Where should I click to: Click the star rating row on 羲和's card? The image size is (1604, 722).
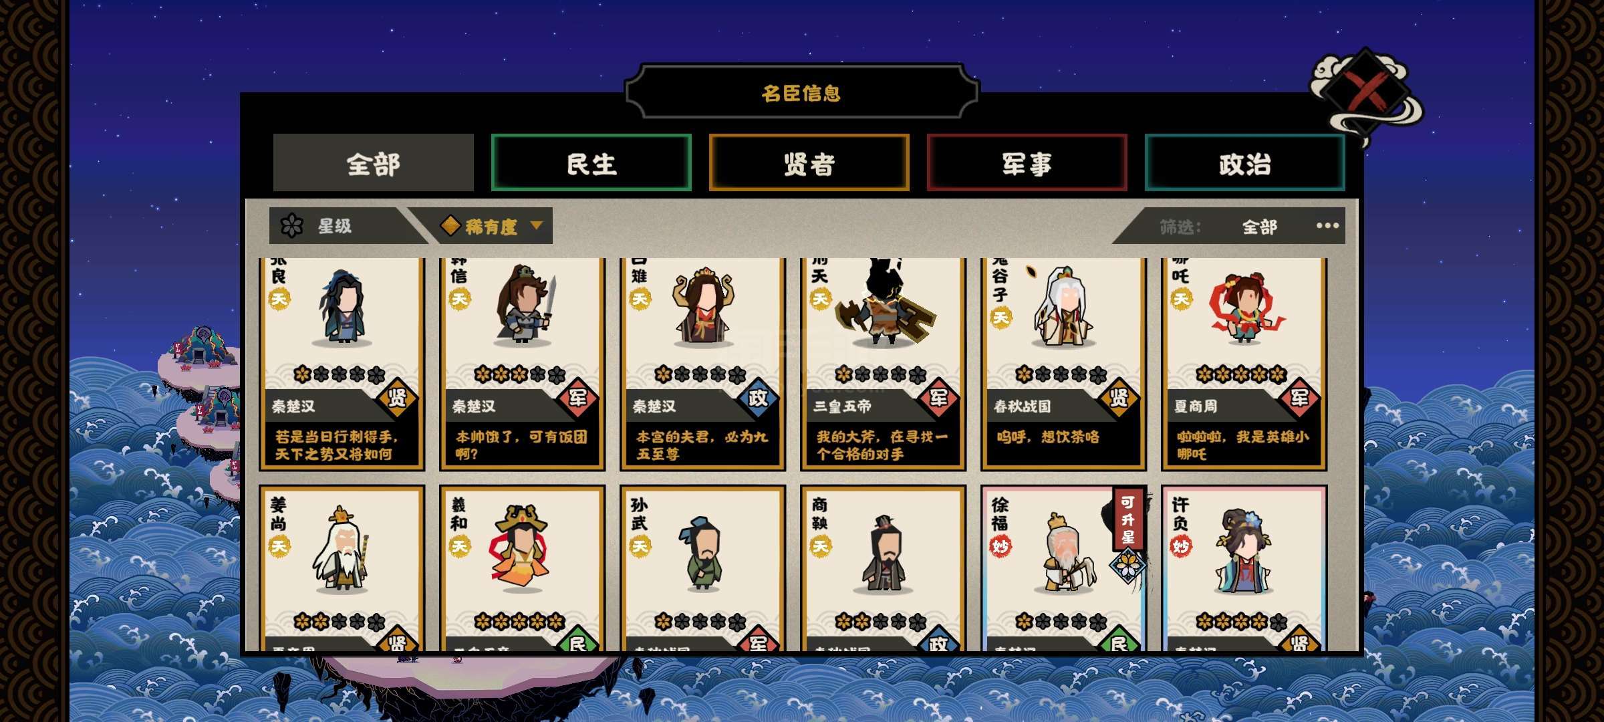[520, 622]
